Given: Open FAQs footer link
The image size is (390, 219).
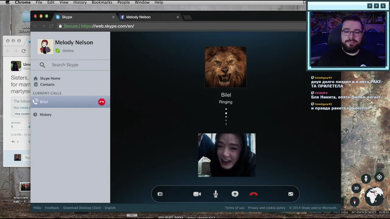Looking at the screenshot, I should pos(37,208).
